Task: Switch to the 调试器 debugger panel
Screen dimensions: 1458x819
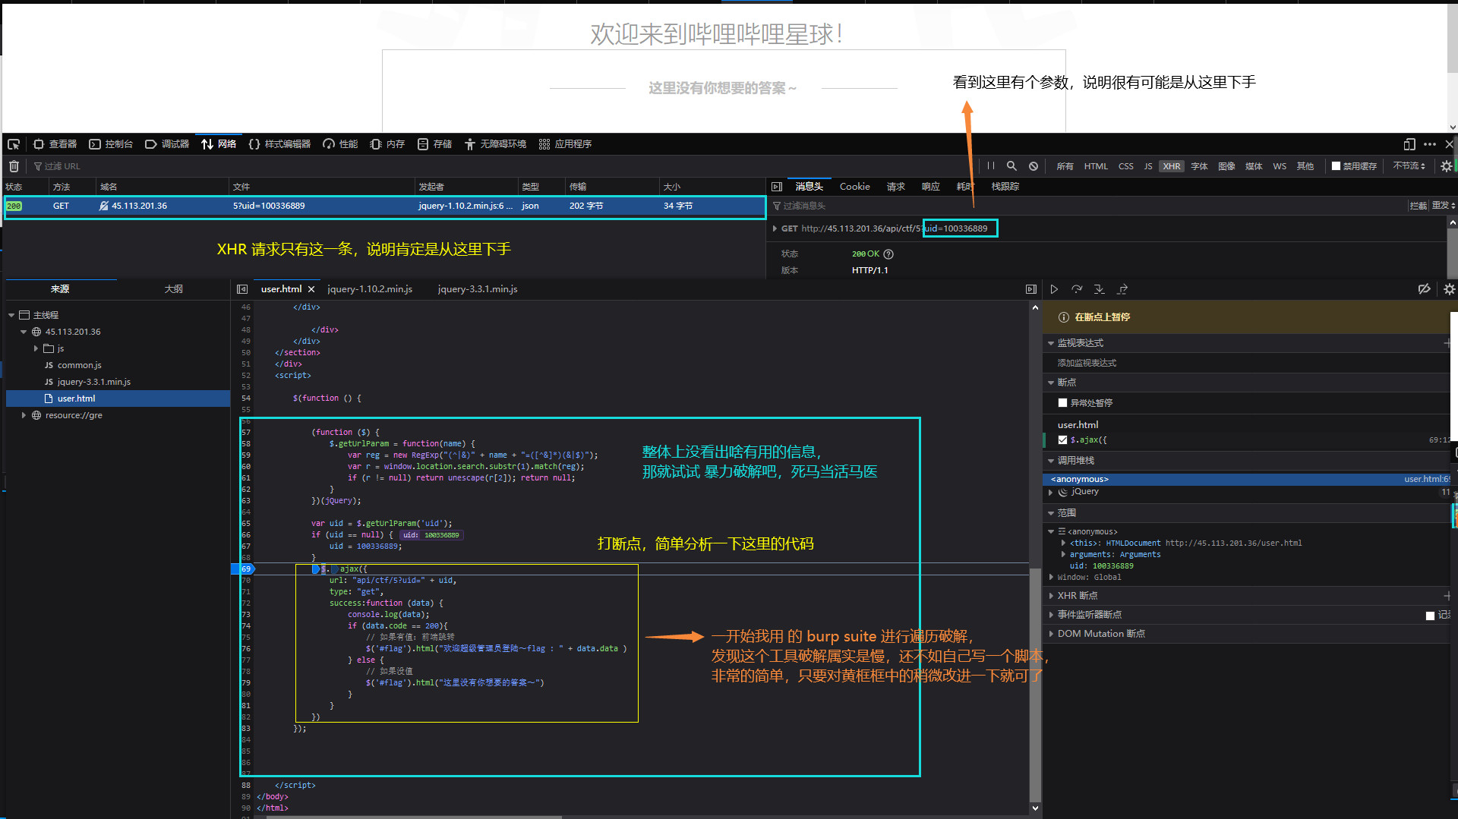Action: (x=167, y=144)
